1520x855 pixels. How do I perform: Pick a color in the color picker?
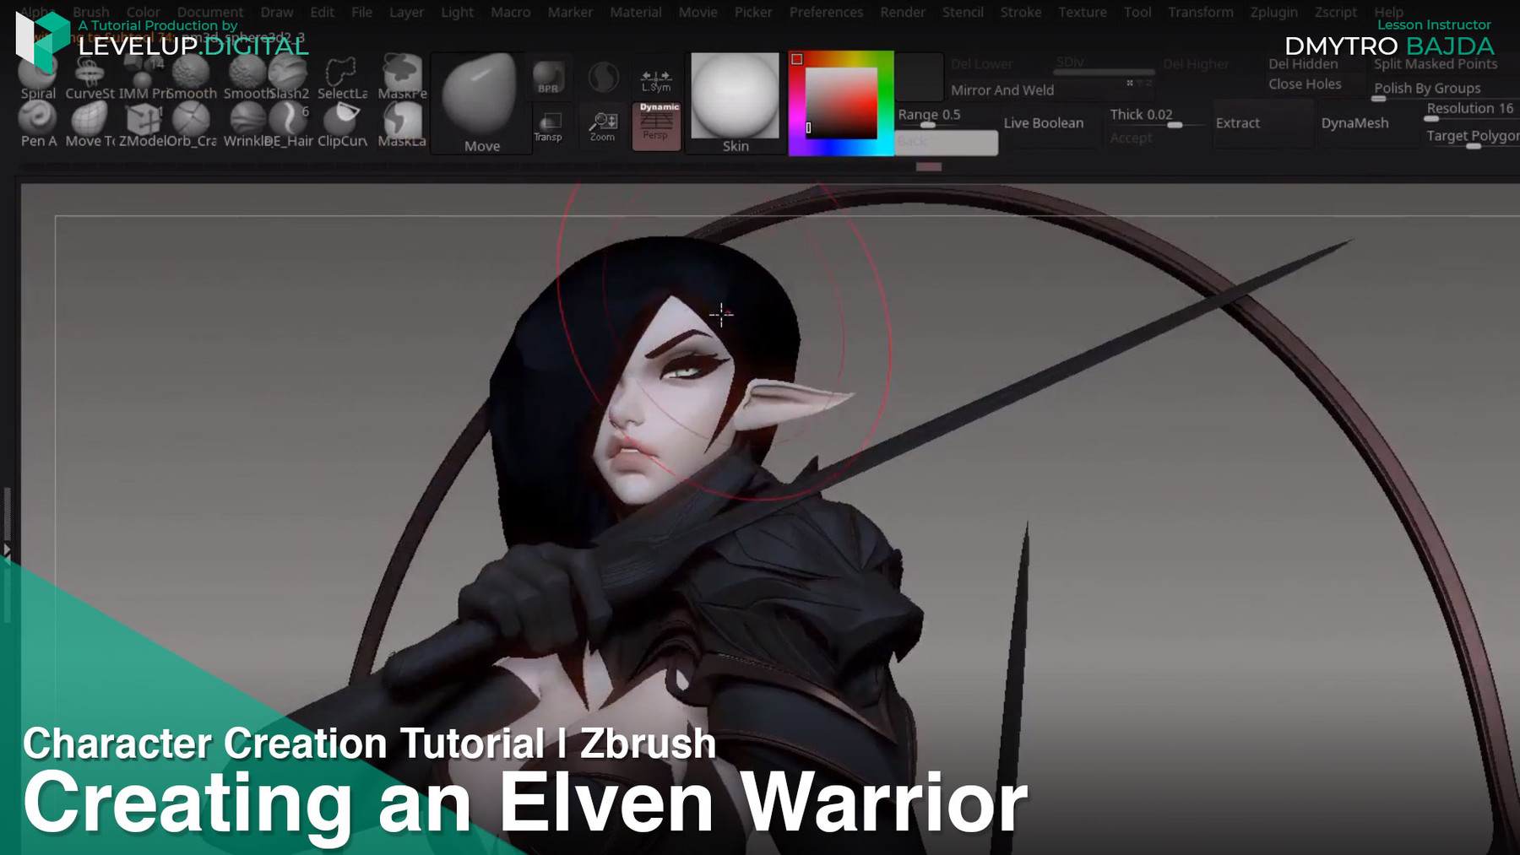pyautogui.click(x=841, y=103)
